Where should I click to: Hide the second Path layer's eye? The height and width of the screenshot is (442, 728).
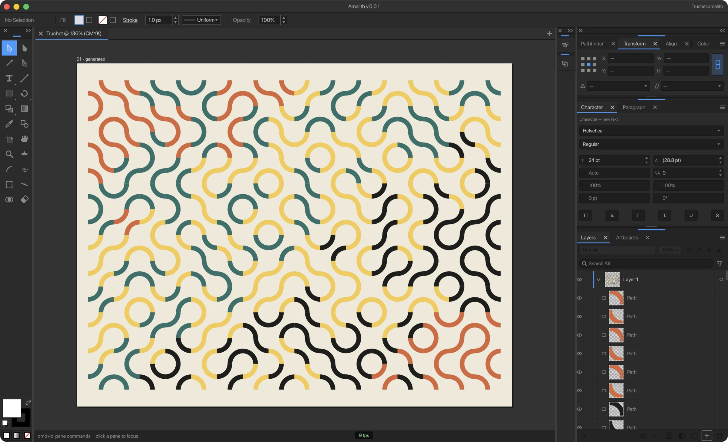pyautogui.click(x=579, y=316)
